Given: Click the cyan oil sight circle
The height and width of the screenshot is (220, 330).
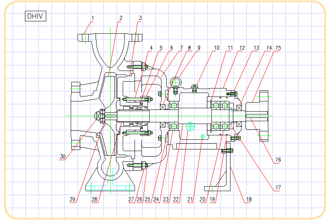Looking at the screenshot, I should click(190, 126).
